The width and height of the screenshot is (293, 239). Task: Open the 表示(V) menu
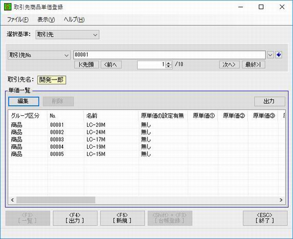[x=46, y=19]
